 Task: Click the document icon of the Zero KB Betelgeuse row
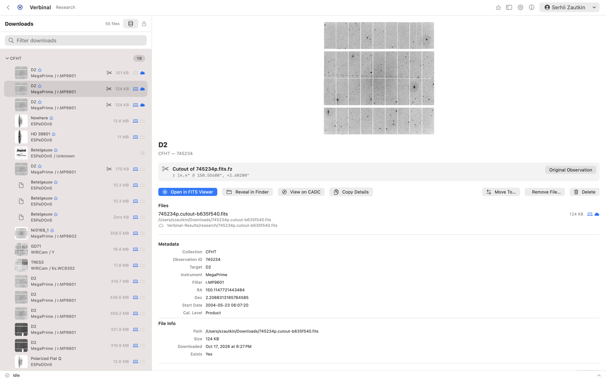[x=21, y=217]
